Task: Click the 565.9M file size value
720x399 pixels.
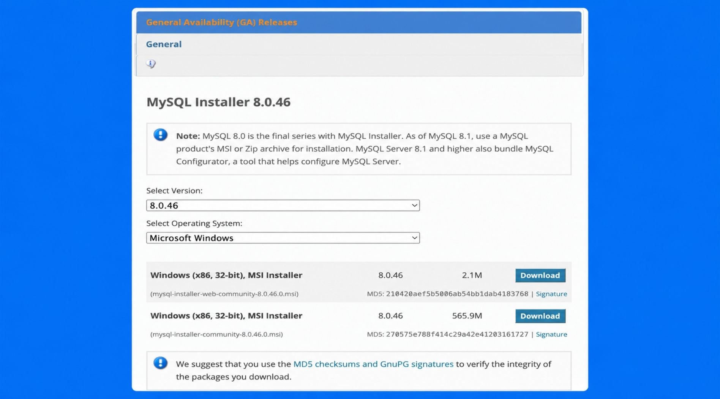Action: [467, 316]
